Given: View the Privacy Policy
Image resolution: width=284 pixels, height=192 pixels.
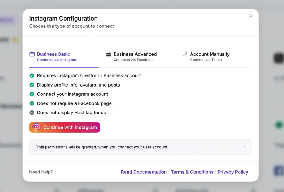Looking at the screenshot, I should (x=233, y=172).
